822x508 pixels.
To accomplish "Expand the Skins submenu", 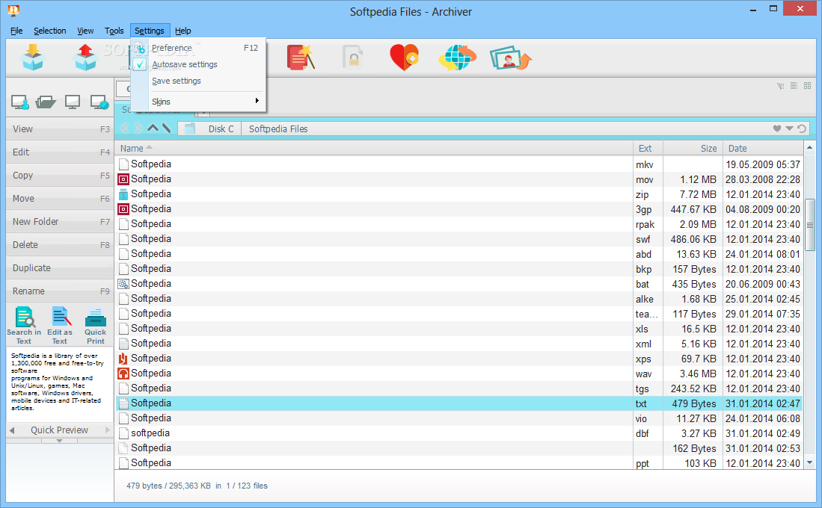I will (198, 101).
